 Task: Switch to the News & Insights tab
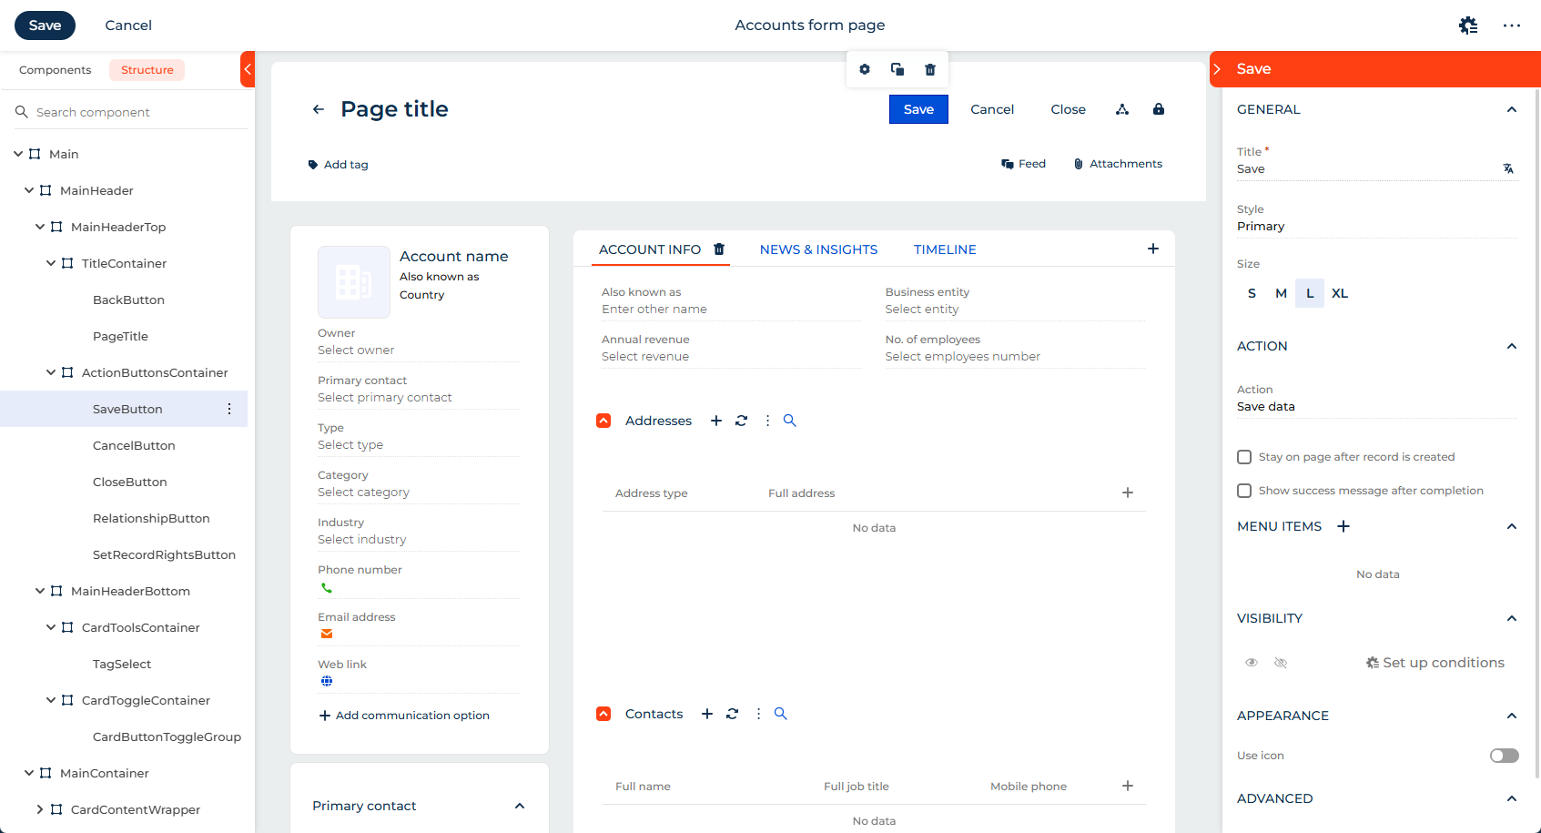(x=818, y=249)
